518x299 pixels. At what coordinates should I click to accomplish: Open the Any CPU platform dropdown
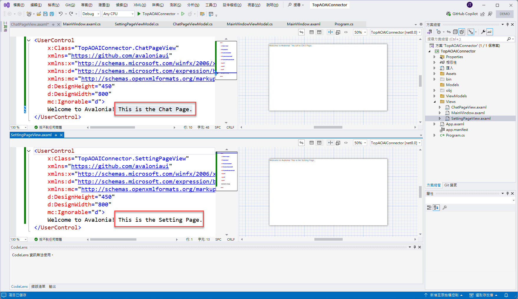tap(118, 14)
